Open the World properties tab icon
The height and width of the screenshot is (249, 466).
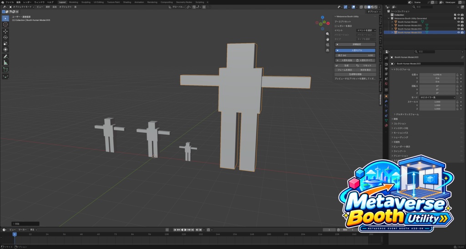386,84
